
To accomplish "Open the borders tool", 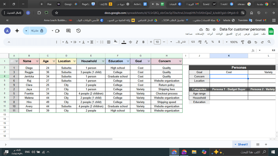I will coord(109,42).
